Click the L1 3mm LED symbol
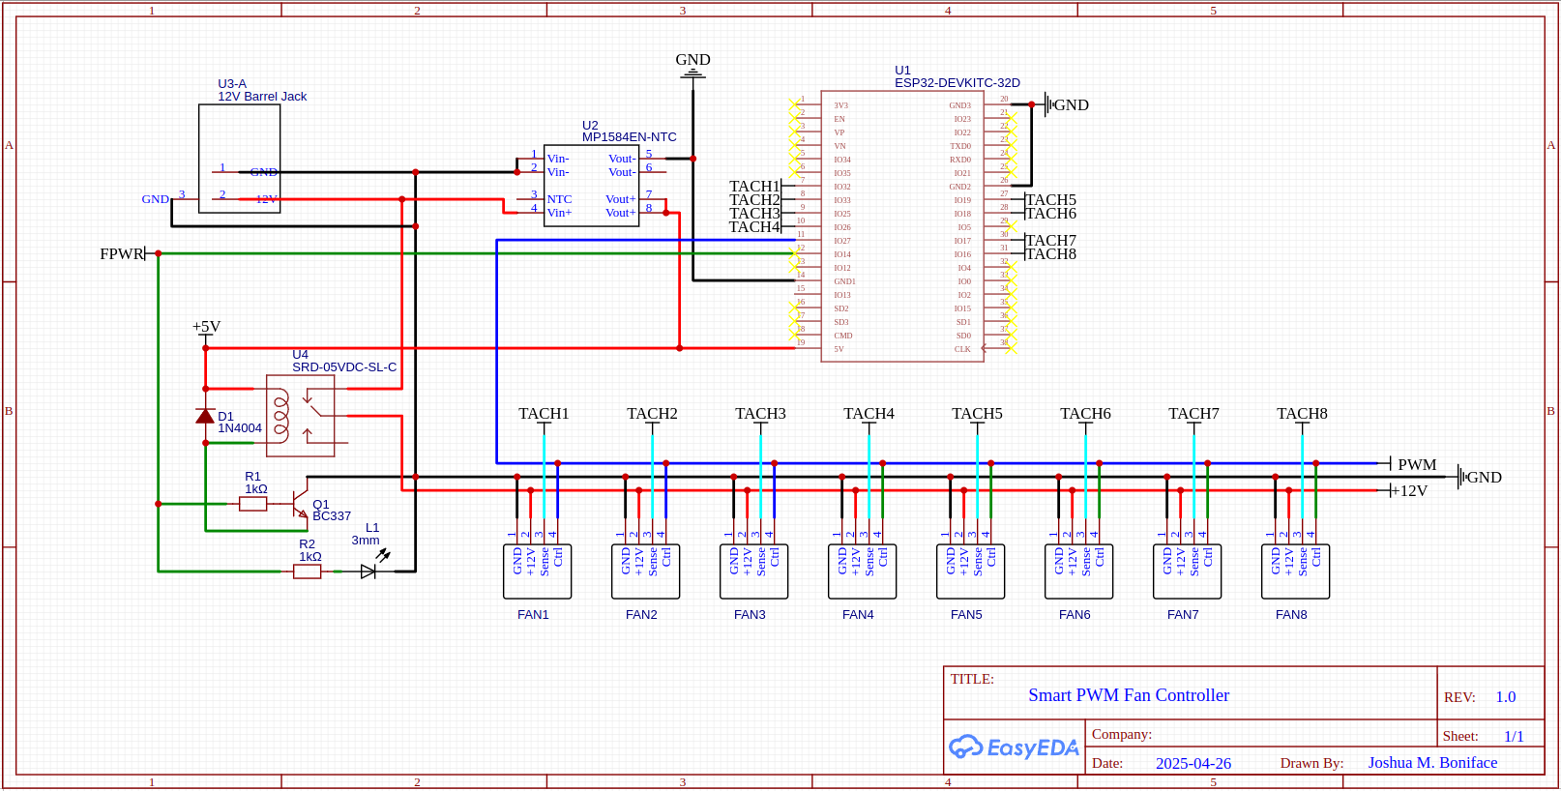The height and width of the screenshot is (791, 1561). tap(368, 571)
